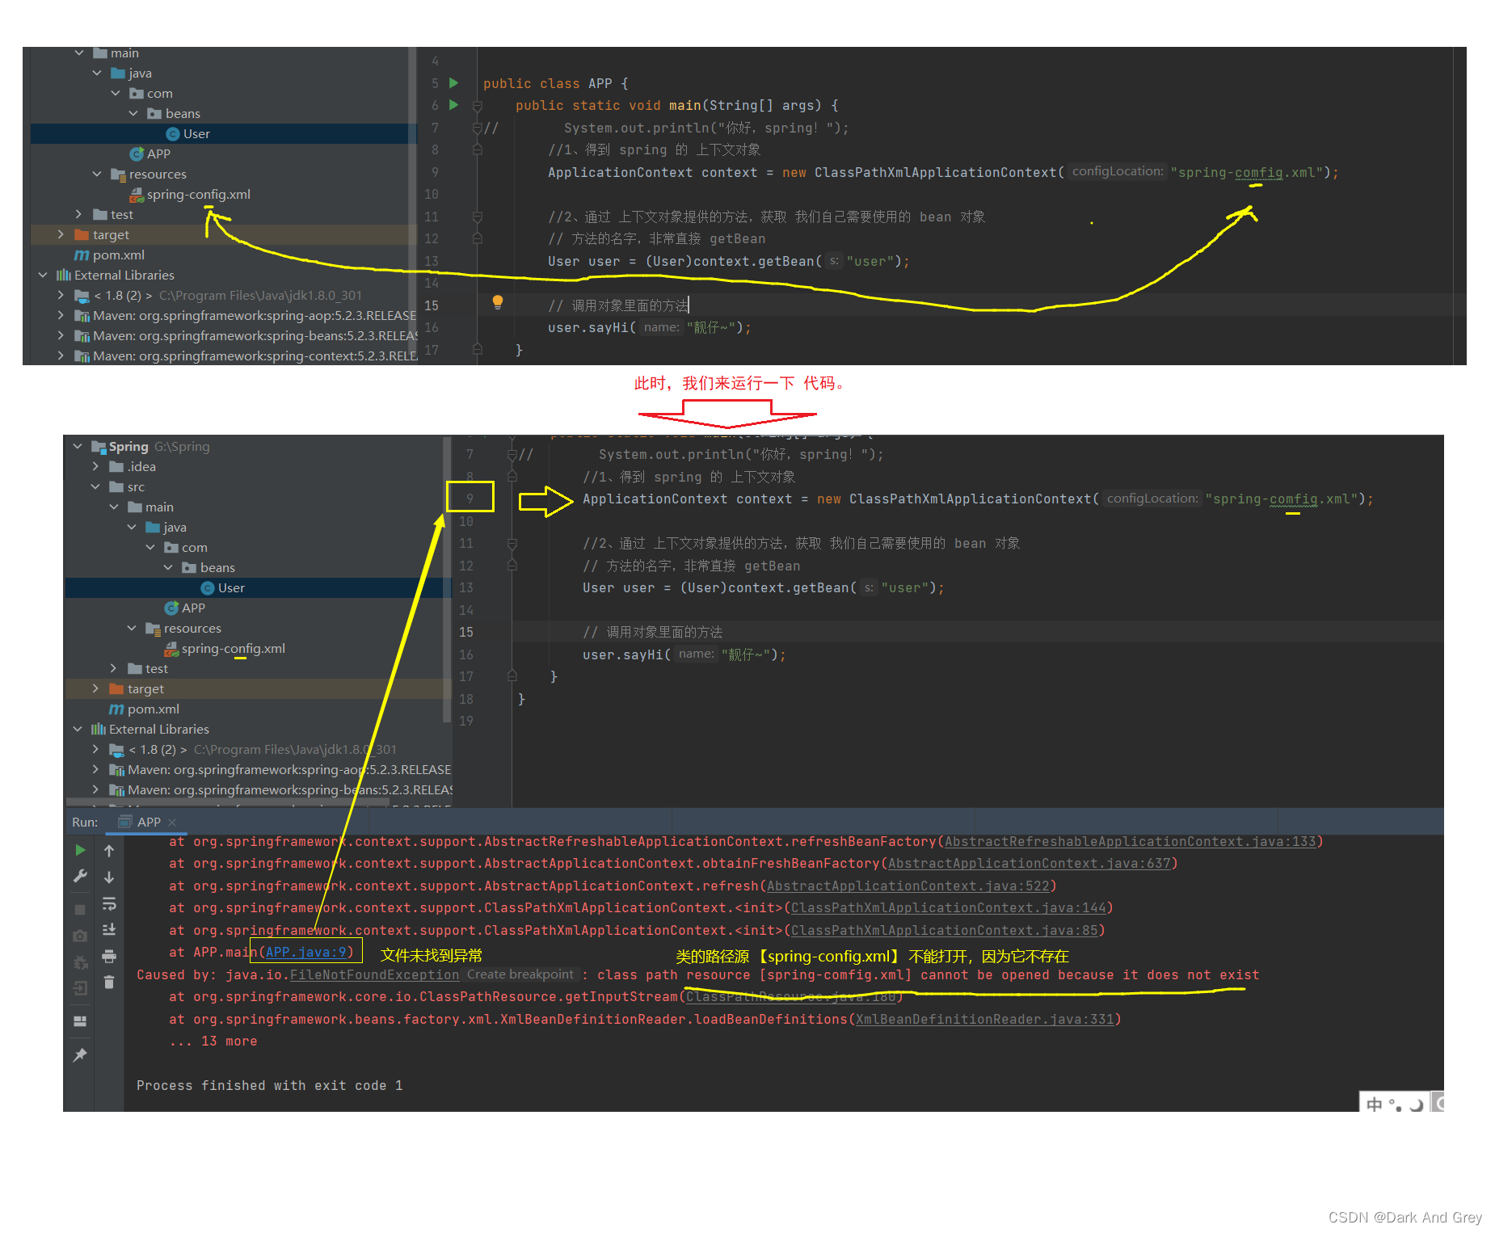Click line number 15 in bottom editor gutter
This screenshot has width=1495, height=1233.
466,632
